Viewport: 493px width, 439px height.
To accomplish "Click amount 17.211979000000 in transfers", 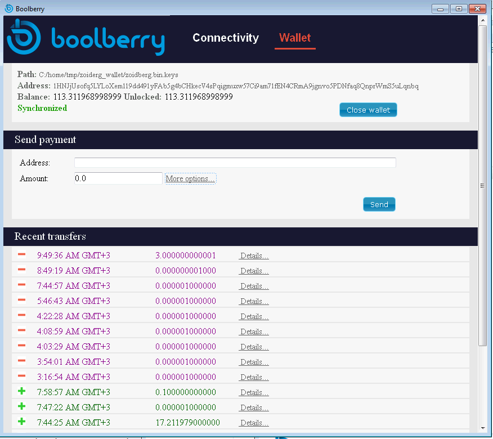I will click(x=188, y=422).
